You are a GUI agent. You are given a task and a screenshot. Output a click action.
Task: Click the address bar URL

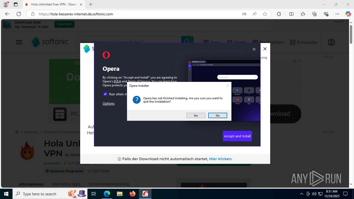click(76, 14)
